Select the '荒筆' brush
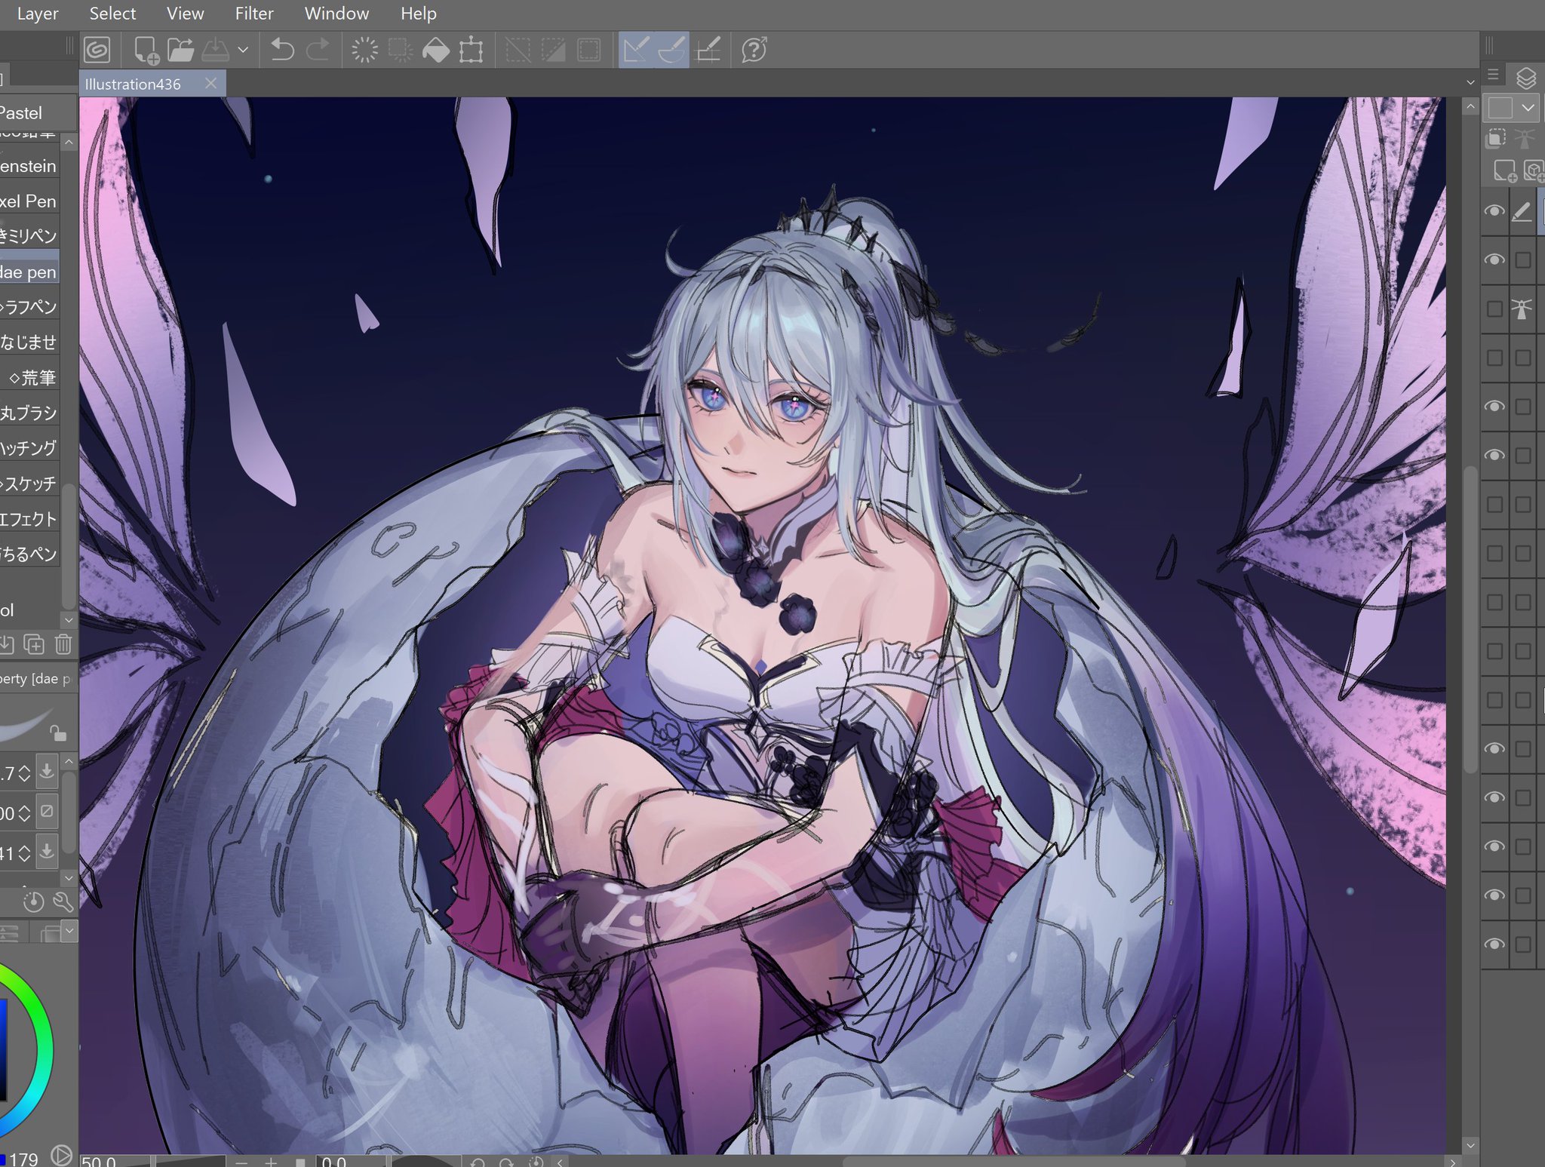Viewport: 1545px width, 1167px height. click(x=29, y=377)
